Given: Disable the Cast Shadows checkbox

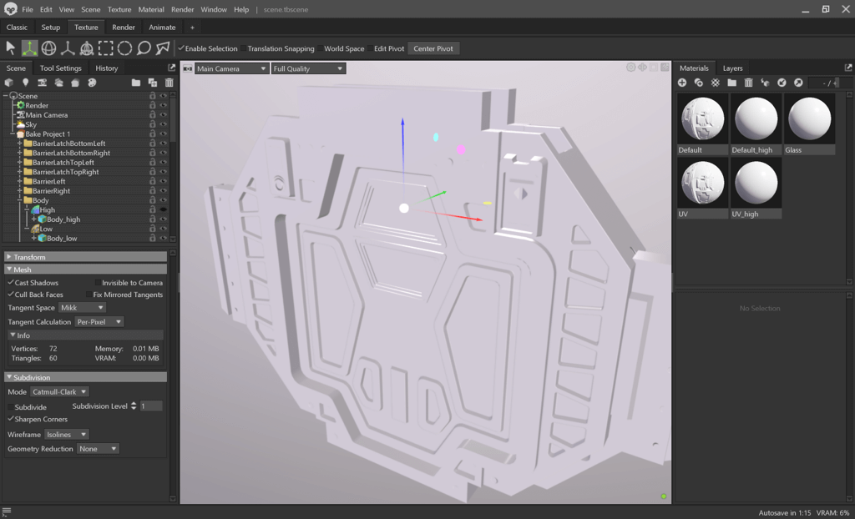Looking at the screenshot, I should coord(11,283).
